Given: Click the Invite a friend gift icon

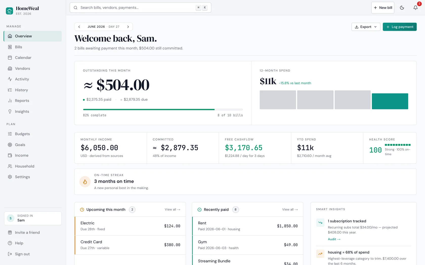Looking at the screenshot, I should pyautogui.click(x=10, y=232).
